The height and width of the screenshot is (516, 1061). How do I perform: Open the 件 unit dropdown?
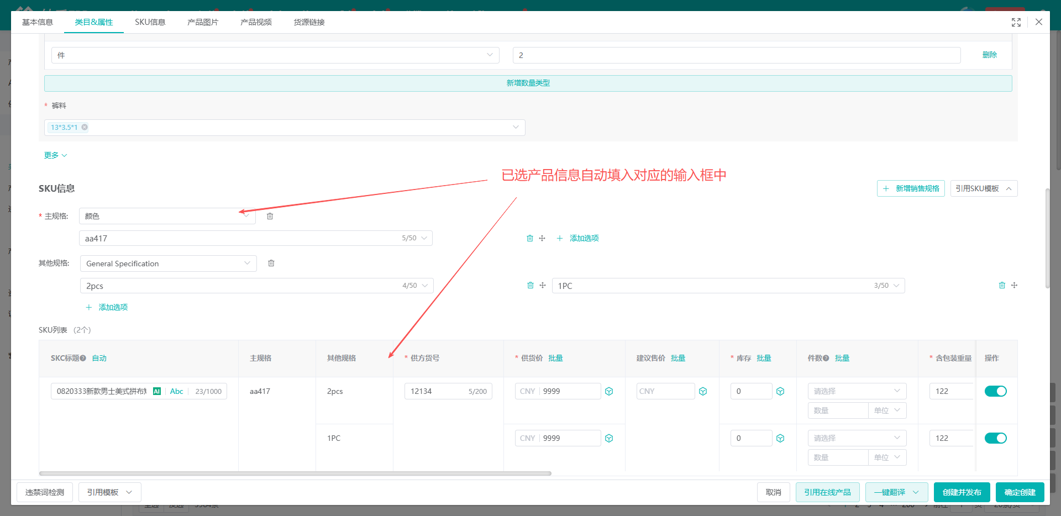[x=275, y=55]
